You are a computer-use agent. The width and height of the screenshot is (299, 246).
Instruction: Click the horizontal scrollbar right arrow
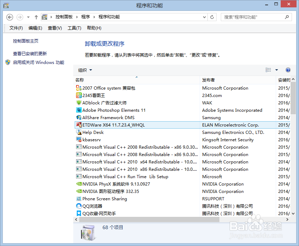[287, 219]
